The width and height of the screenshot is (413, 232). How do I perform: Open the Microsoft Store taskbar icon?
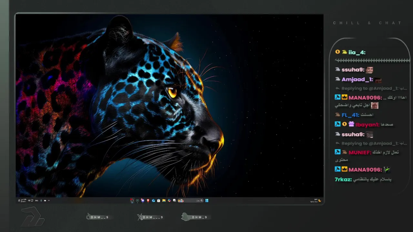click(x=158, y=200)
